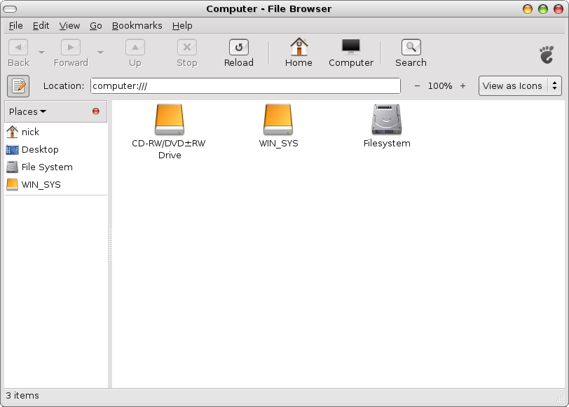
Task: Open the Forward history dropdown arrow
Action: 100,53
